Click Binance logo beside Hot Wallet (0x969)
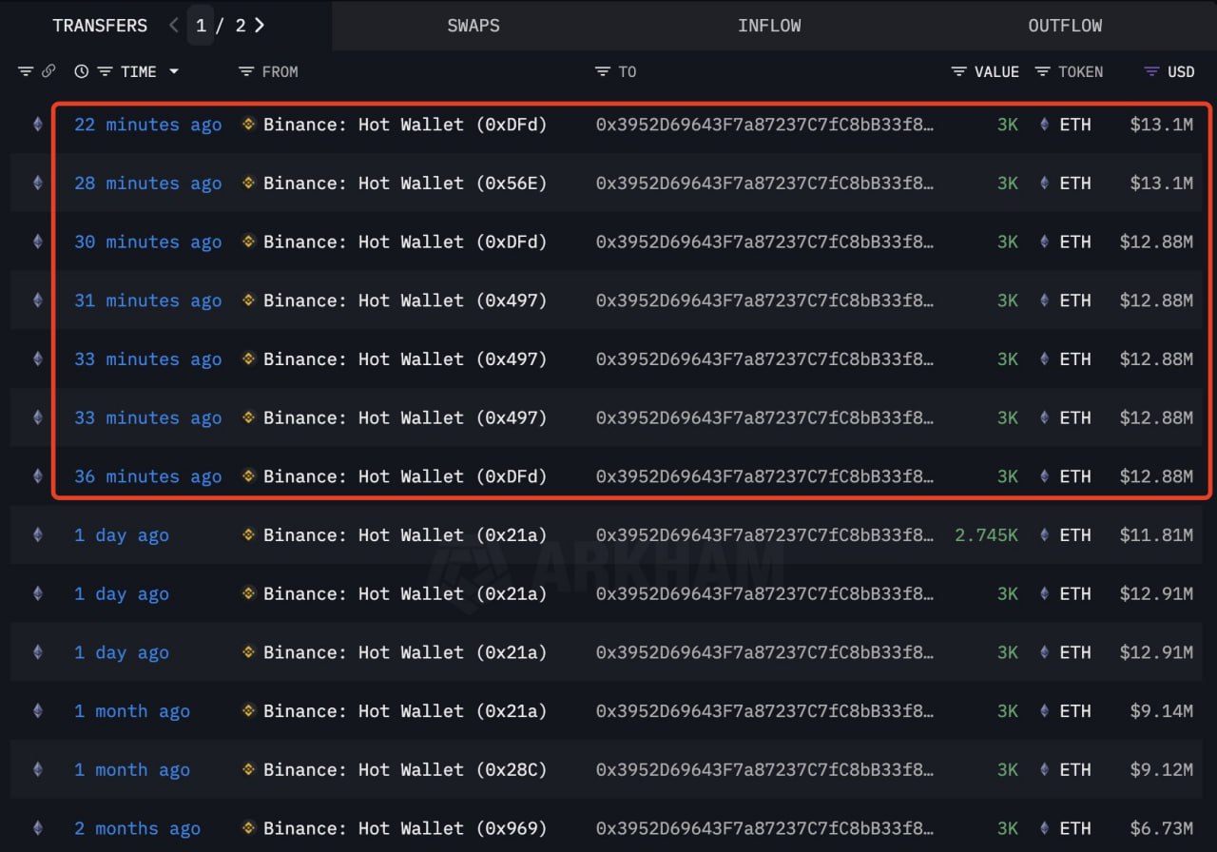This screenshot has height=852, width=1217. point(249,827)
